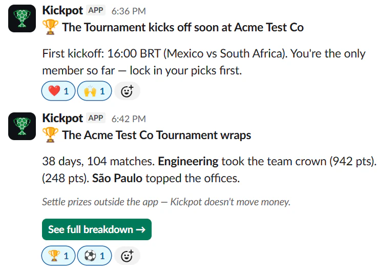Click the trophy emoji in the kickoff heading
The height and width of the screenshot is (271, 377).
coord(50,27)
